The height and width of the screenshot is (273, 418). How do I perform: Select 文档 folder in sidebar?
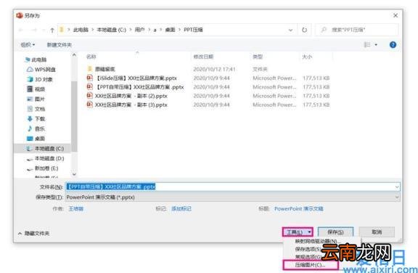point(36,109)
